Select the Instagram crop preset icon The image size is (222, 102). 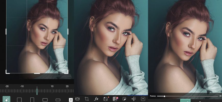[71, 100]
